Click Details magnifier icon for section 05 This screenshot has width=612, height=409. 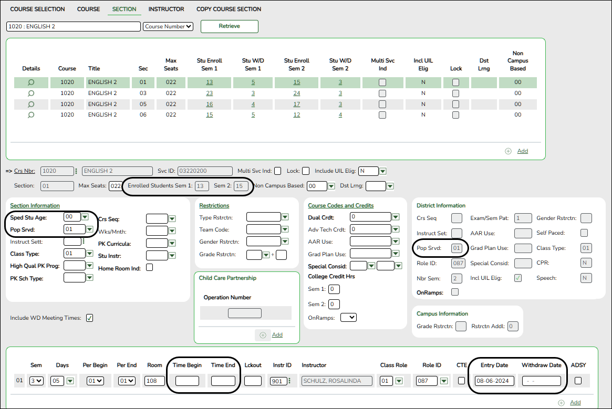(31, 104)
